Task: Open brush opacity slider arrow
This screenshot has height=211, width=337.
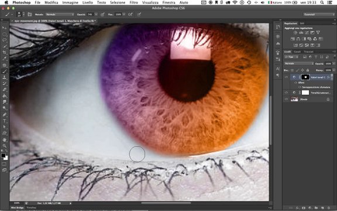Action: [96, 15]
